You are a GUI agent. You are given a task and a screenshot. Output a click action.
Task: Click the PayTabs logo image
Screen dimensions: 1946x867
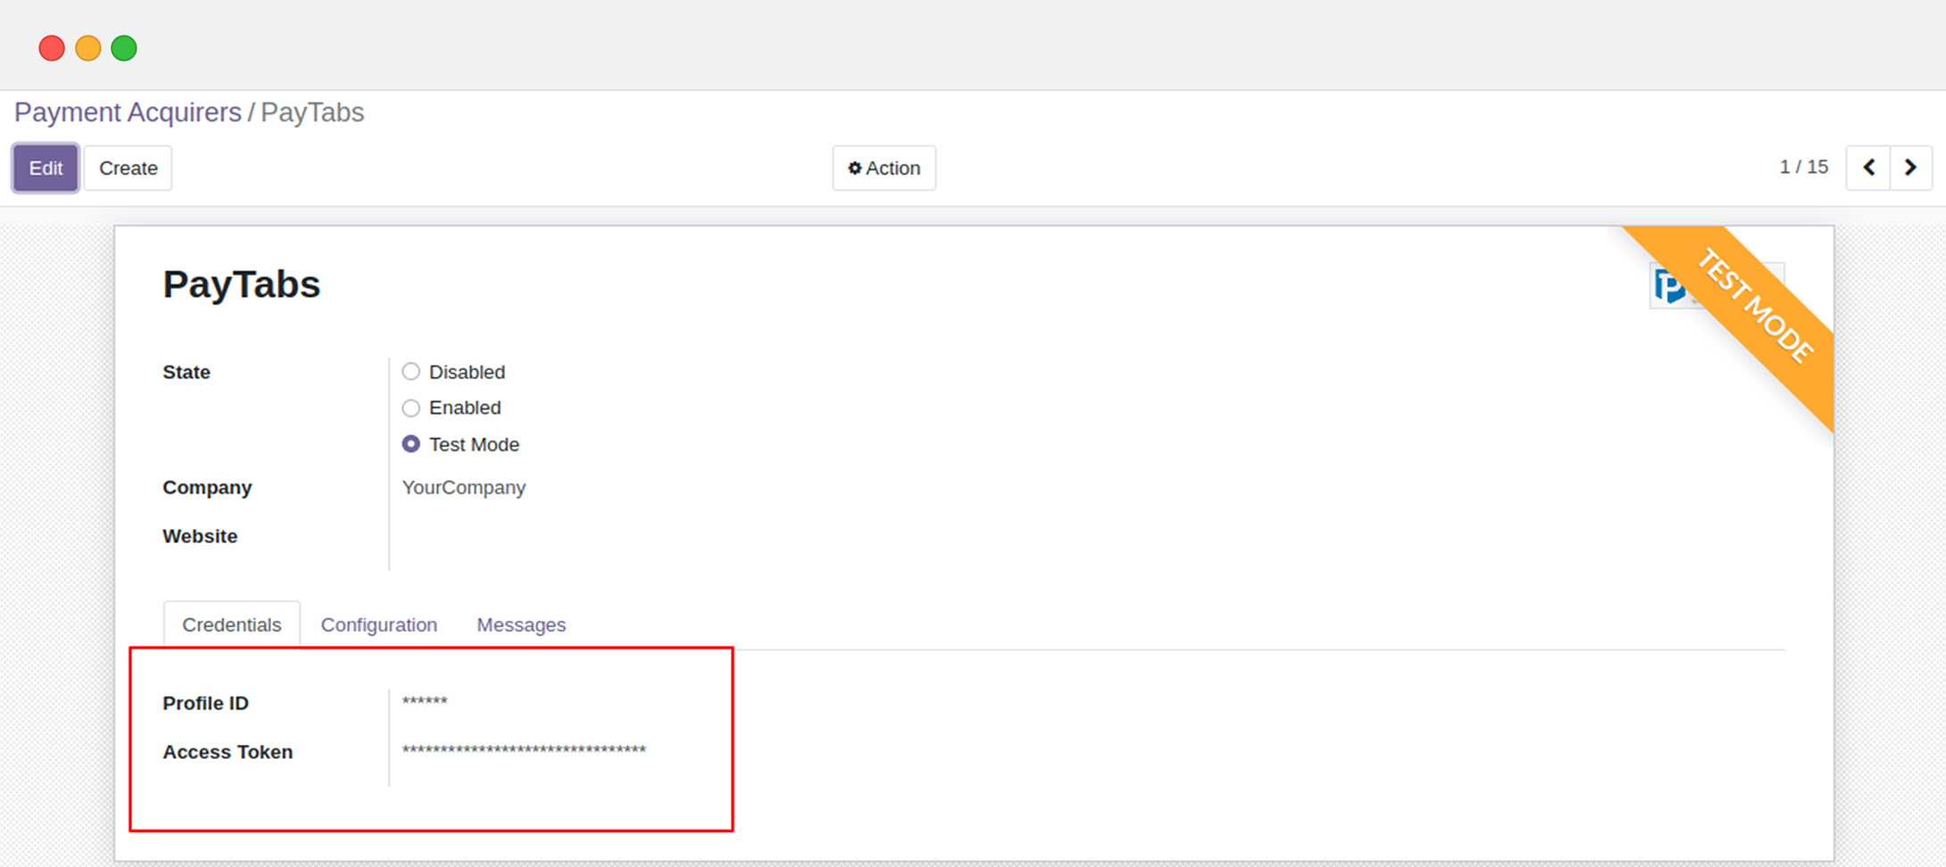coord(1669,286)
